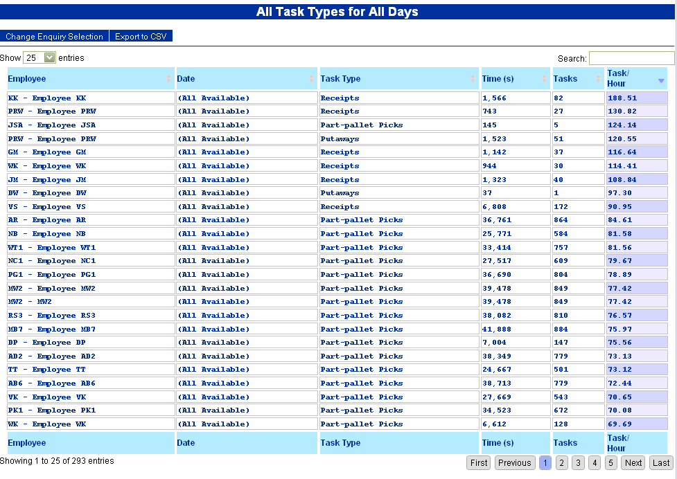677x479 pixels.
Task: Click Time value 7,004
Action: (516, 343)
